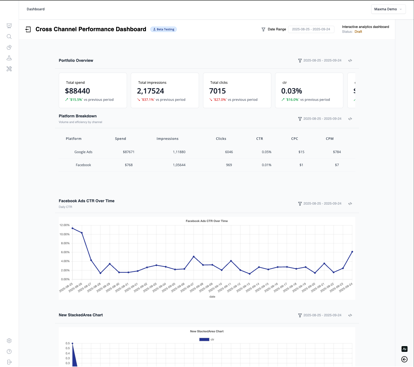Screen dimensions: 414x367
Task: Expand the filter on Facebook Ads CTR Over Time
Action: 300,204
